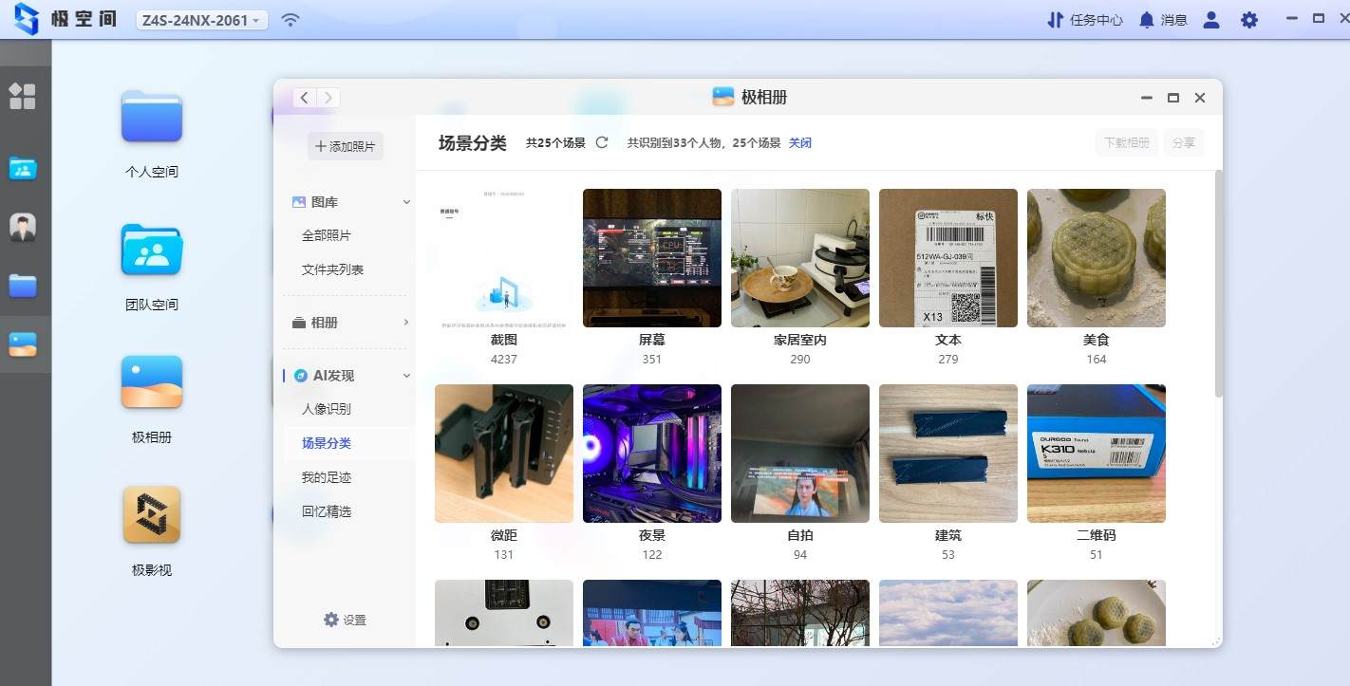Expand the 相册 section
The height and width of the screenshot is (686, 1350).
click(x=406, y=322)
